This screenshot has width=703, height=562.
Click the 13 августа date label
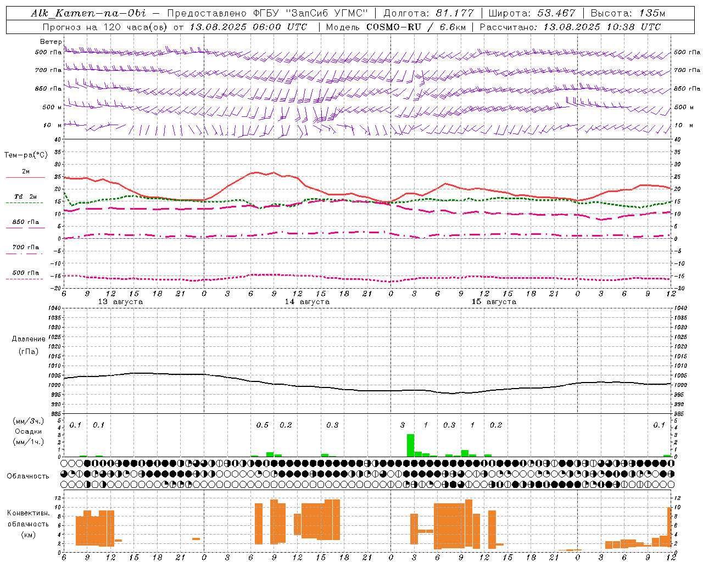tap(120, 302)
